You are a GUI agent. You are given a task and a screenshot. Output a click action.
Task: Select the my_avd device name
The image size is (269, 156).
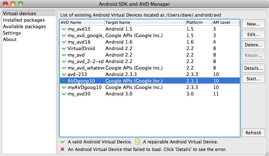pyautogui.click(x=76, y=55)
